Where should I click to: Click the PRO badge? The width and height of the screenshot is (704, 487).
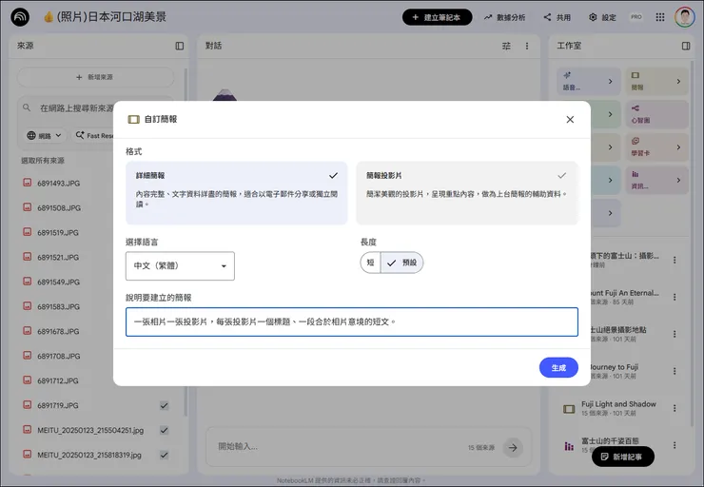coord(636,17)
